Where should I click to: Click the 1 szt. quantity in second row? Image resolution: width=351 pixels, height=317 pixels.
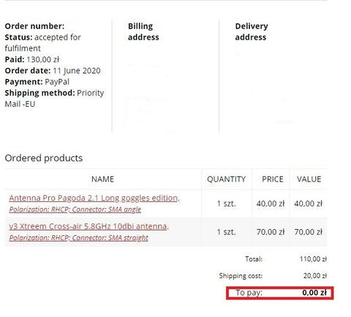tap(227, 232)
